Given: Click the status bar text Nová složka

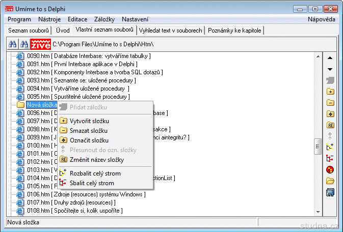Looking at the screenshot, I should [23, 222].
